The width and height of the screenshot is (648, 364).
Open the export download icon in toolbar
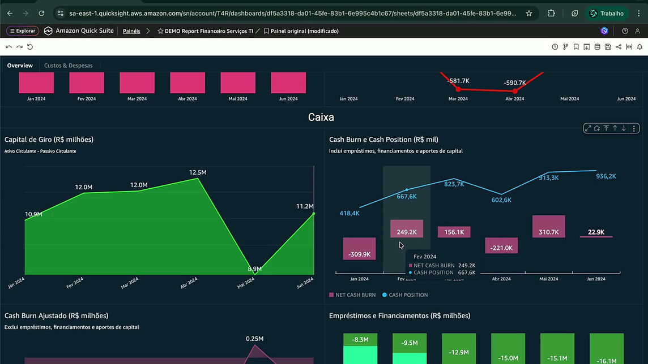tap(587, 47)
